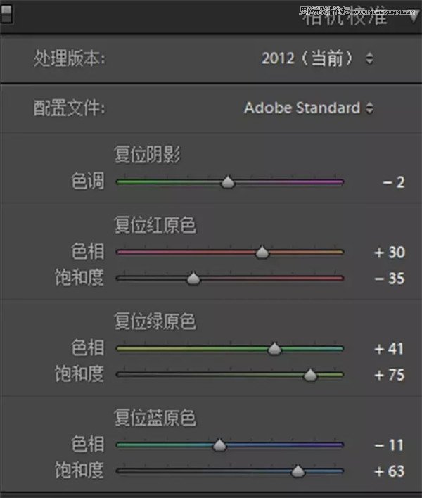The width and height of the screenshot is (422, 498).
Task: Click the red hue value +30
Action: click(390, 253)
